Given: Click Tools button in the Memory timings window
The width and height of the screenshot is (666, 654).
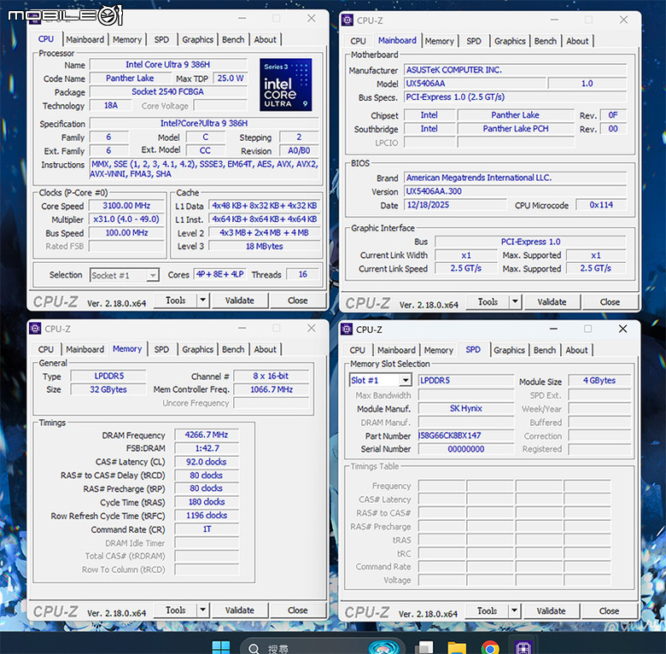Looking at the screenshot, I should click(175, 610).
